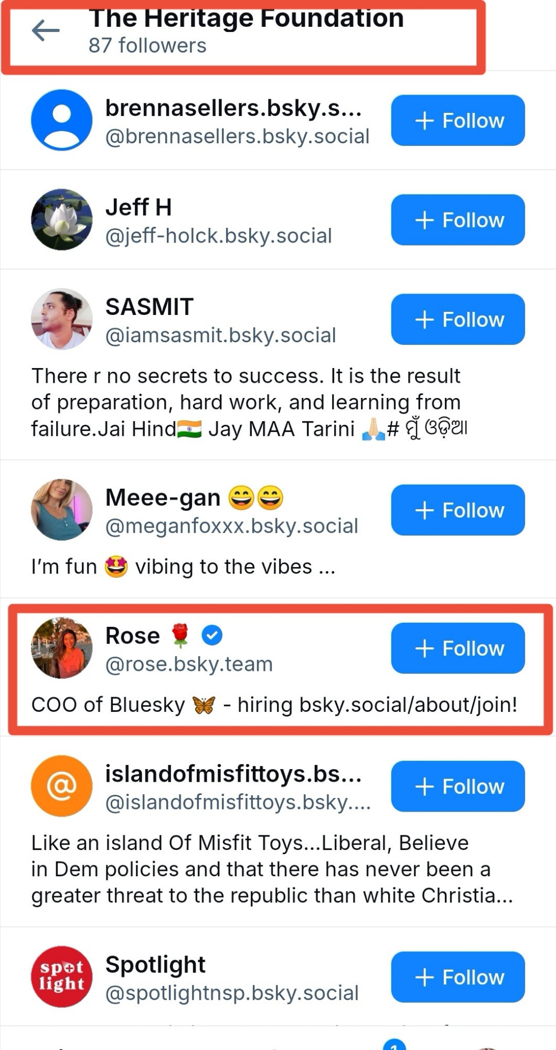Tap Jeff H's lotus flower avatar
556x1050 pixels.
coord(62,219)
